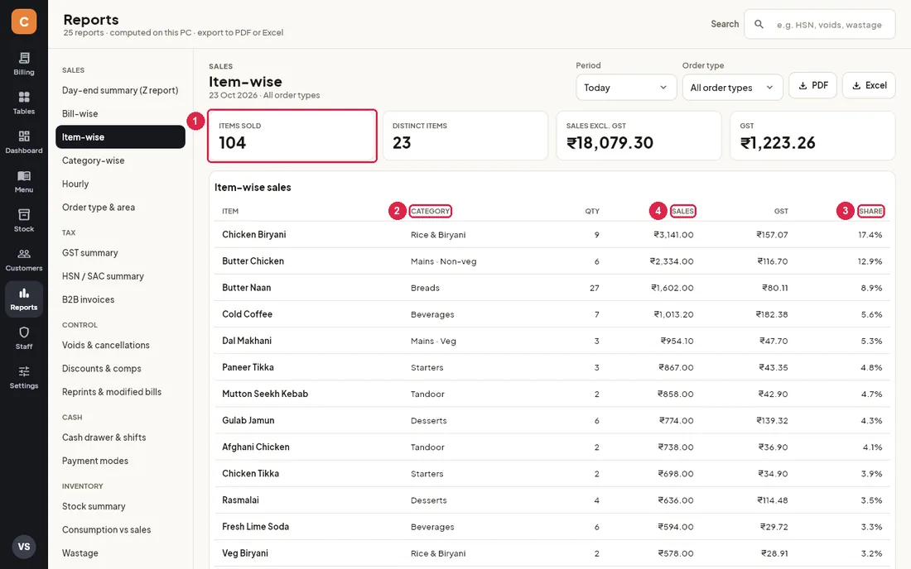911x569 pixels.
Task: Sort by the SALES column header
Action: click(x=682, y=211)
